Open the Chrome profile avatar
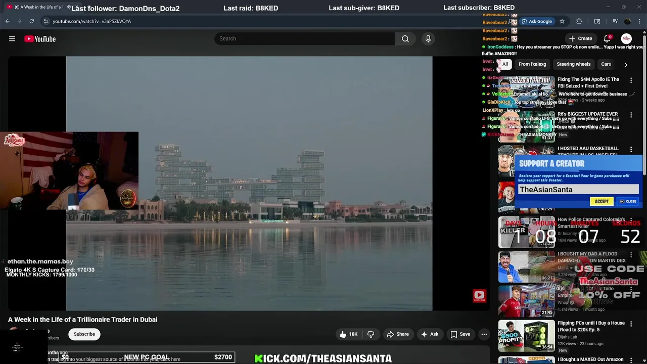Image resolution: width=647 pixels, height=364 pixels. click(627, 21)
